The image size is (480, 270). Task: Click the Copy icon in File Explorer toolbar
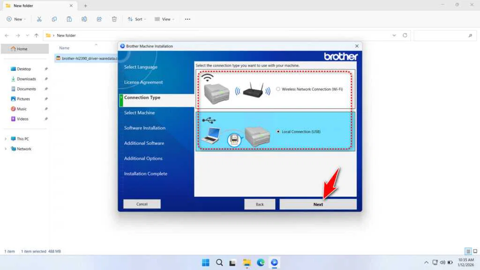click(54, 19)
